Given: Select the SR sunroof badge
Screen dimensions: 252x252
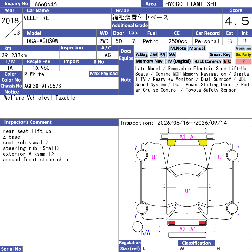Looking at the screenshot, I should tap(163, 55).
